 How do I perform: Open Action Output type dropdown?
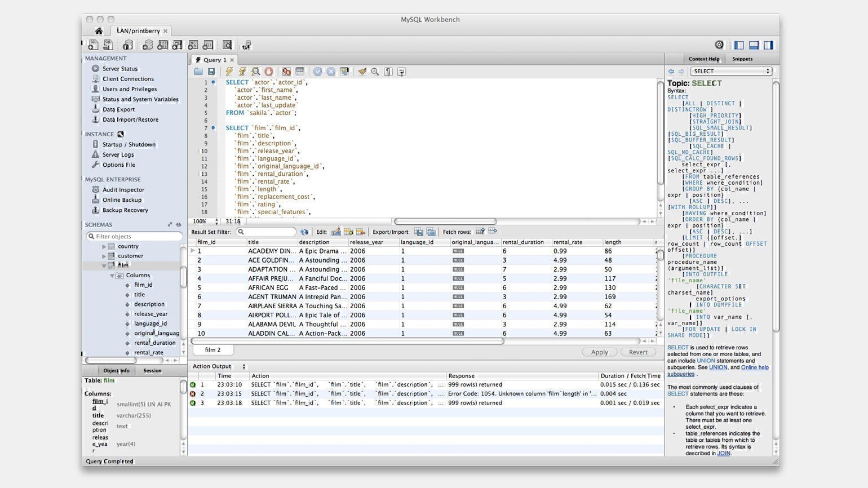[244, 366]
